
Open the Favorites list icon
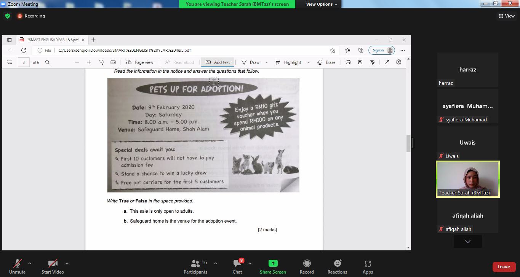tap(347, 50)
